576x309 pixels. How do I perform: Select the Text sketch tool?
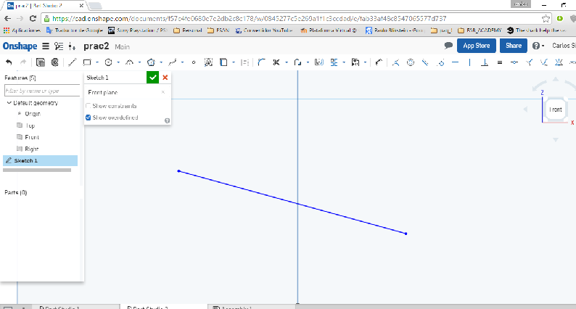click(208, 62)
